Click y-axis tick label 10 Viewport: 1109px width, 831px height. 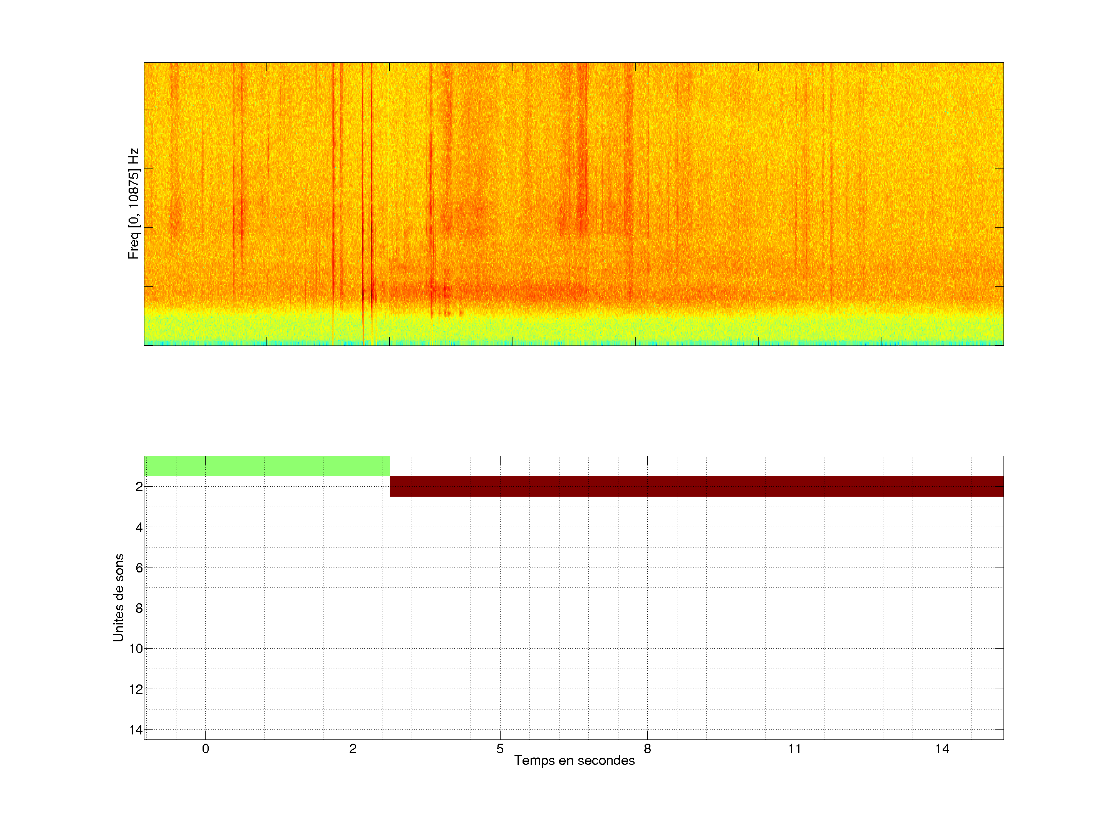[x=136, y=649]
